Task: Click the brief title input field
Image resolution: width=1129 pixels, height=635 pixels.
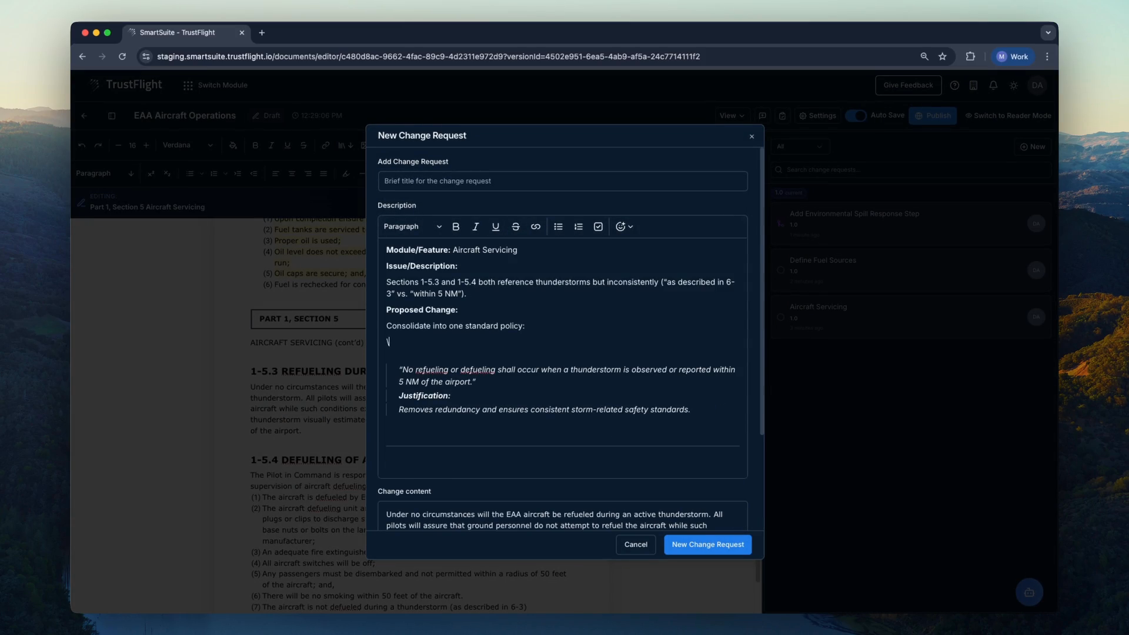Action: (562, 181)
